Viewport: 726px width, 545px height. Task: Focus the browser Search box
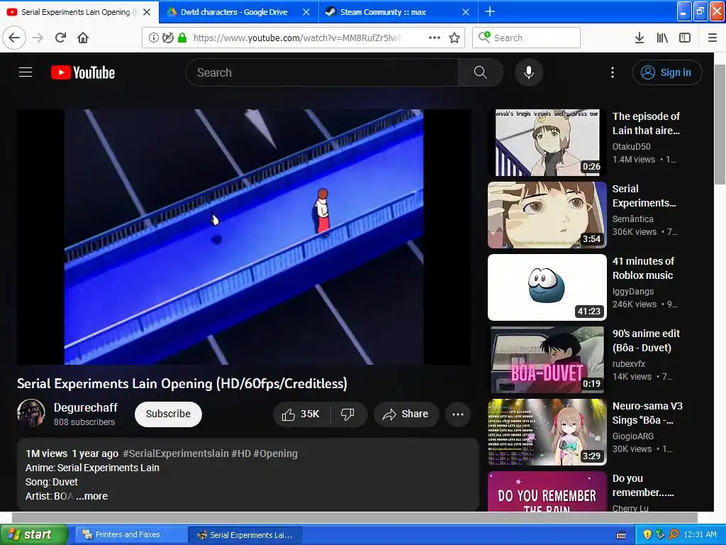527,38
